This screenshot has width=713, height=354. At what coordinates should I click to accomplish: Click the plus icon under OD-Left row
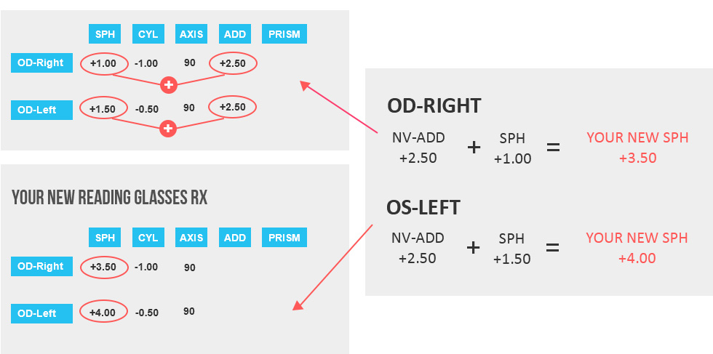point(168,129)
